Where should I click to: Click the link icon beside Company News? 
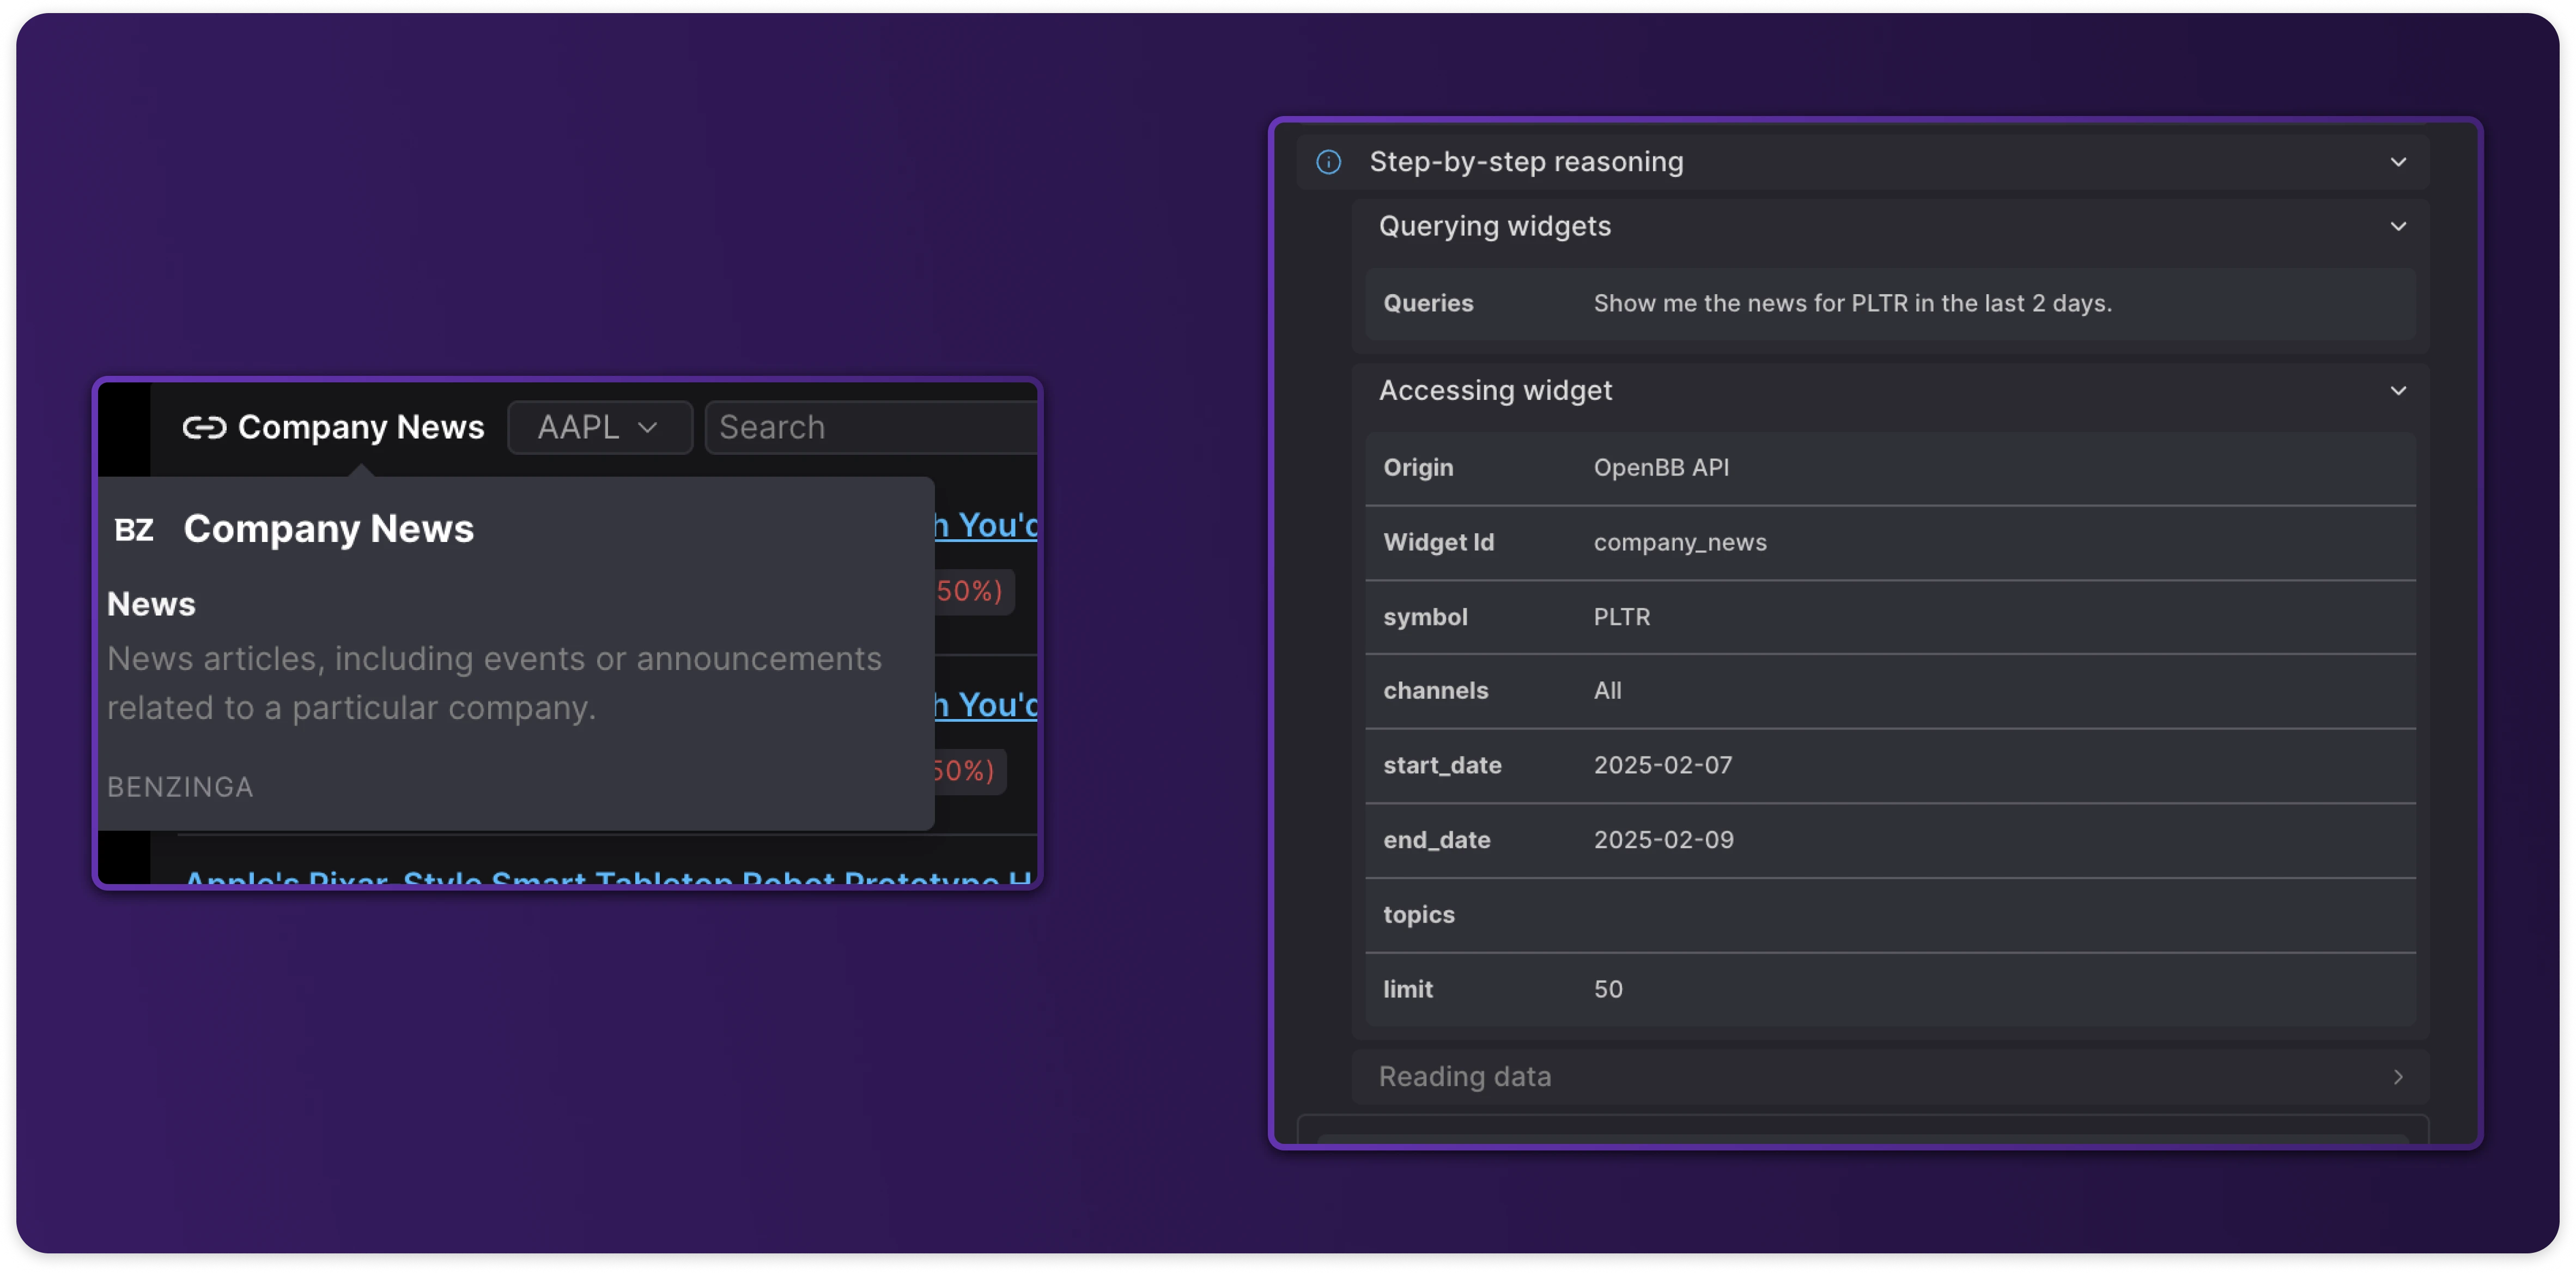(204, 428)
